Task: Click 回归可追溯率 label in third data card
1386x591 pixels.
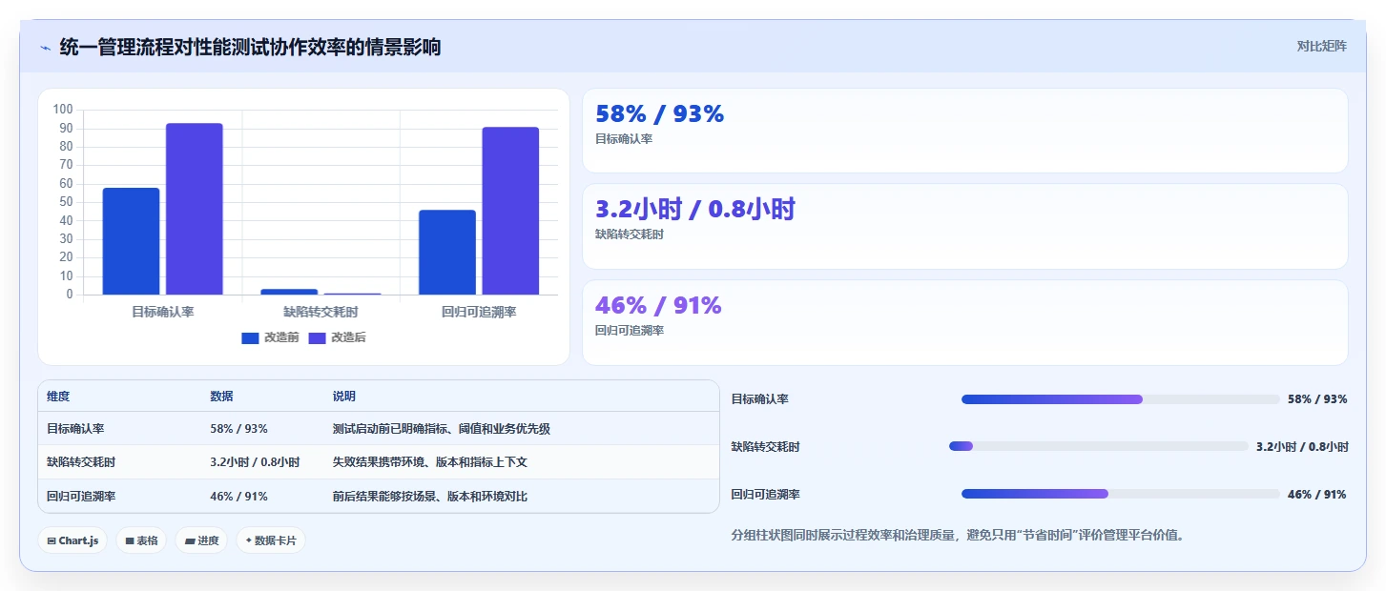Action: 630,331
